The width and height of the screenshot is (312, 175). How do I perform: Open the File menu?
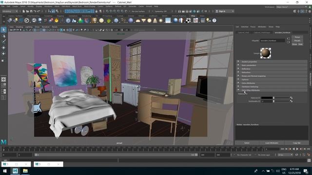3,6
